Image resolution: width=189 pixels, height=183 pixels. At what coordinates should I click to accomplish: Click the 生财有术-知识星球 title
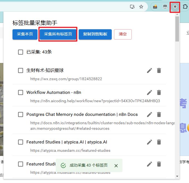click(45, 70)
